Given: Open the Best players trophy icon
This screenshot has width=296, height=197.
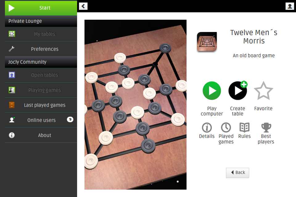Looking at the screenshot, I should click(266, 128).
